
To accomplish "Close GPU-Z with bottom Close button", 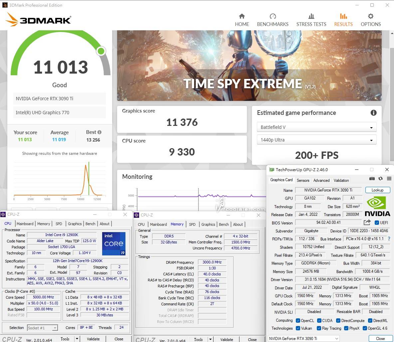I will point(380,338).
